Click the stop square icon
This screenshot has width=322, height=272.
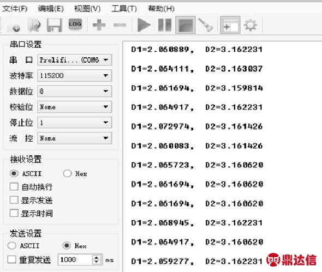[186, 25]
